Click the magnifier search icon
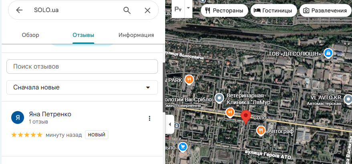352x164 pixels. point(127,10)
